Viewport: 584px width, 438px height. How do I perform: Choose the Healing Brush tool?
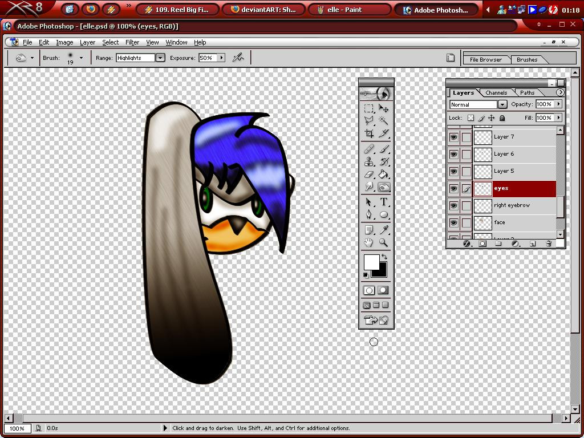coord(369,149)
